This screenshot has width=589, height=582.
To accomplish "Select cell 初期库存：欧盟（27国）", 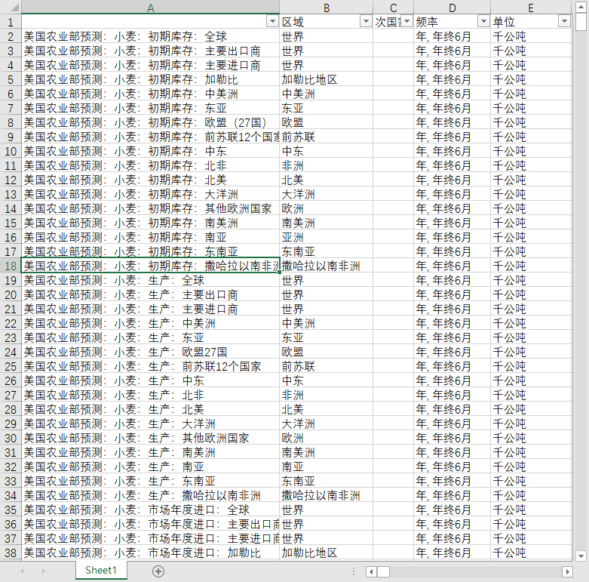I will (150, 122).
